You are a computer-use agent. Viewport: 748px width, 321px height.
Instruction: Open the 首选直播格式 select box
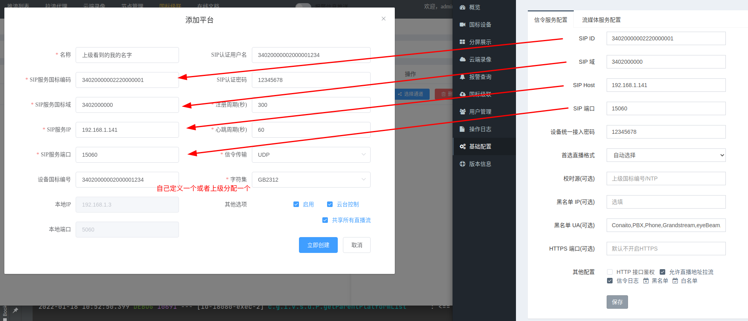point(666,155)
